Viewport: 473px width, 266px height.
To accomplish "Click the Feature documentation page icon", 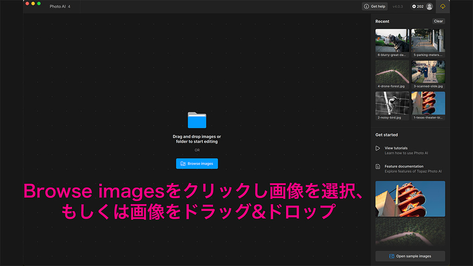I will [377, 166].
